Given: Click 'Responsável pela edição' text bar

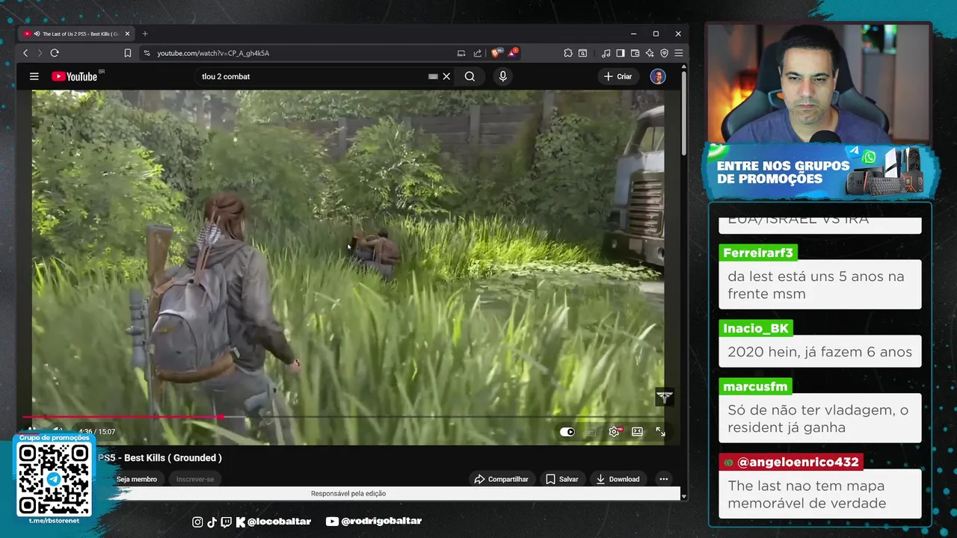Looking at the screenshot, I should pyautogui.click(x=348, y=493).
